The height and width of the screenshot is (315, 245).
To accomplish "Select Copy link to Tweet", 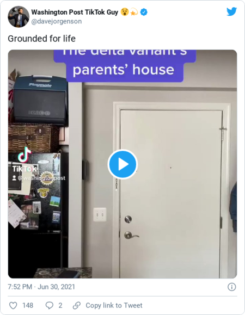I will coord(114,305).
